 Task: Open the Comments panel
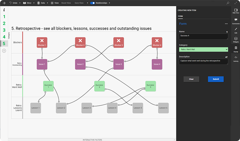pyautogui.click(x=236, y=21)
